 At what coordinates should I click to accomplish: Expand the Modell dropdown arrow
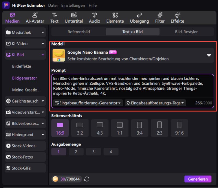pyautogui.click(x=209, y=55)
